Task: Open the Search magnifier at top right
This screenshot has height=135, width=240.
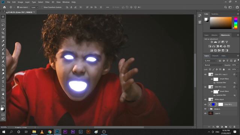Action: 225,7
